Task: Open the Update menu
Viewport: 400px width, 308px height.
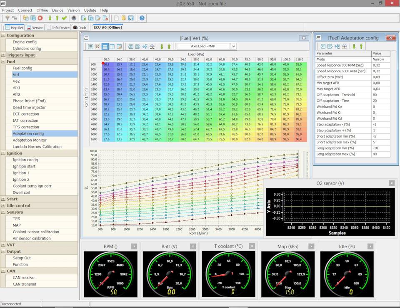Action: coord(90,10)
